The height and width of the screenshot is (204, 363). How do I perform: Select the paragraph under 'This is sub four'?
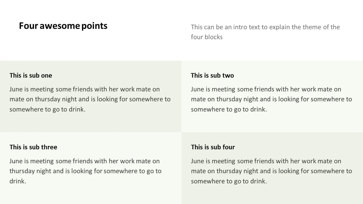point(271,171)
